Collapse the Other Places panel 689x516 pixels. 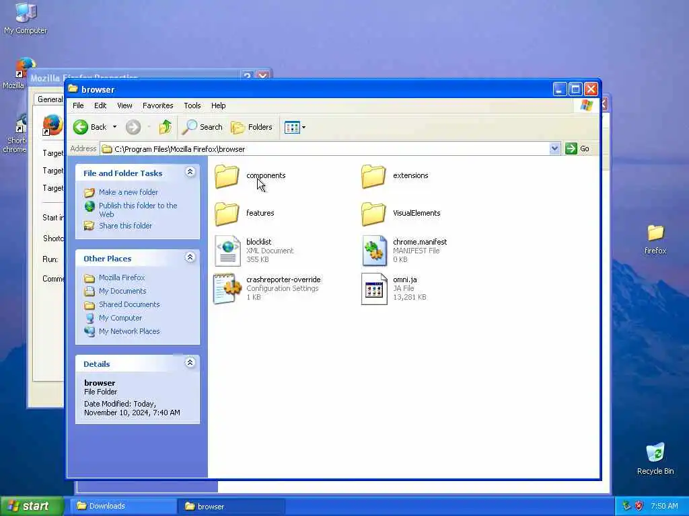[190, 257]
